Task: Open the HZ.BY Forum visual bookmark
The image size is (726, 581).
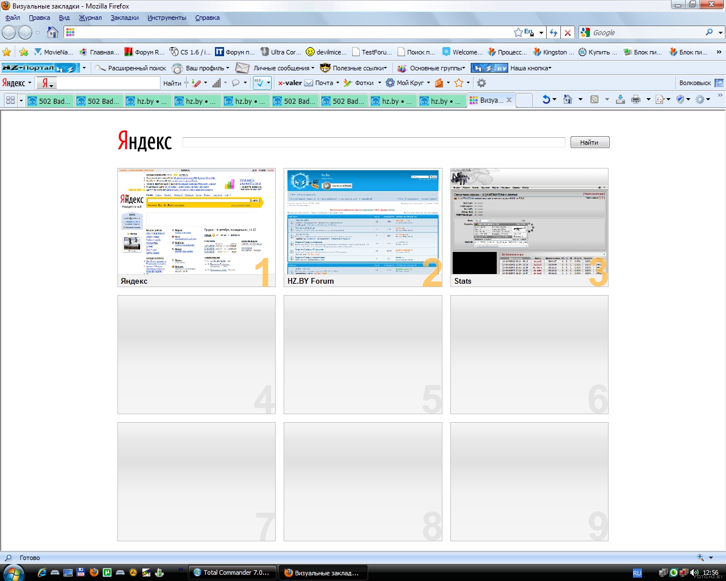Action: coord(363,227)
